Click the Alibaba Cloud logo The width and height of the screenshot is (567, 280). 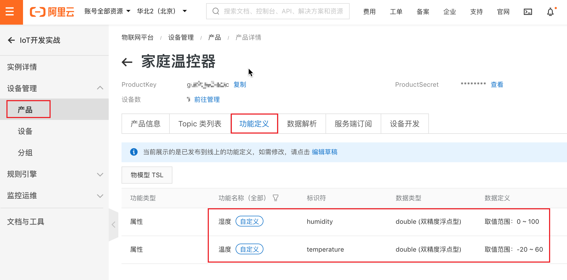point(52,12)
